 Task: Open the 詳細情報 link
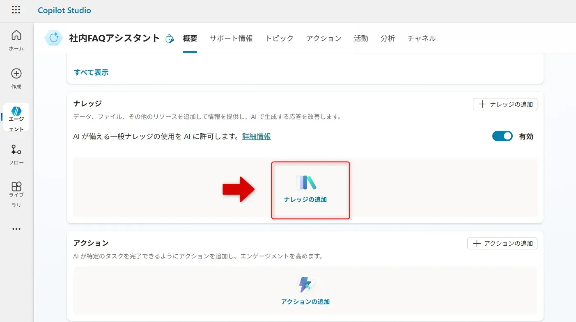pyautogui.click(x=256, y=137)
